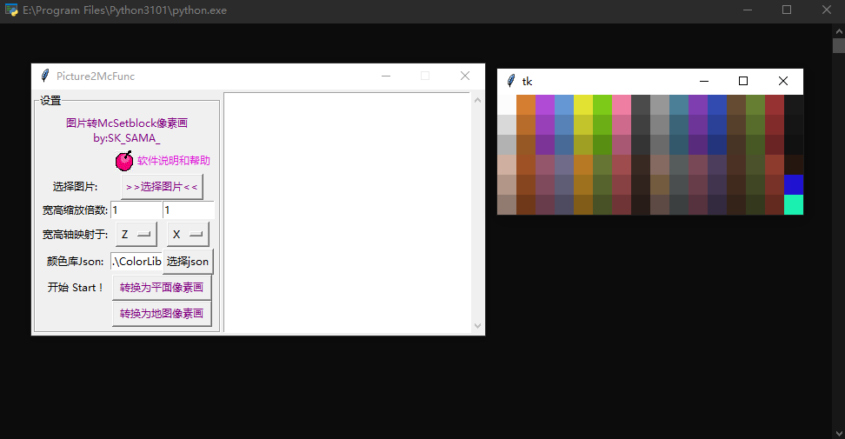Click the tk window feather icon
This screenshot has height=439, width=845.
pos(511,81)
